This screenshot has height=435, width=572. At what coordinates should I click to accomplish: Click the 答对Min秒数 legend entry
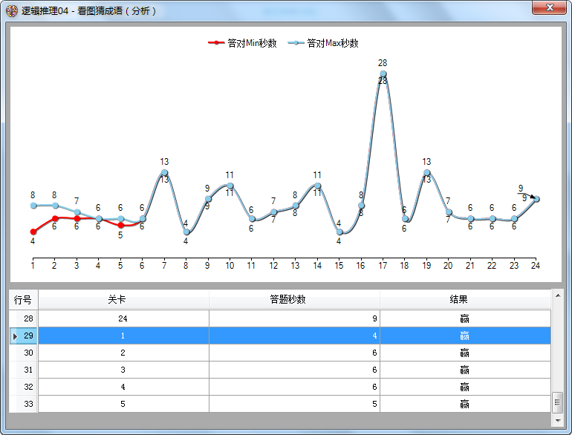[x=242, y=43]
